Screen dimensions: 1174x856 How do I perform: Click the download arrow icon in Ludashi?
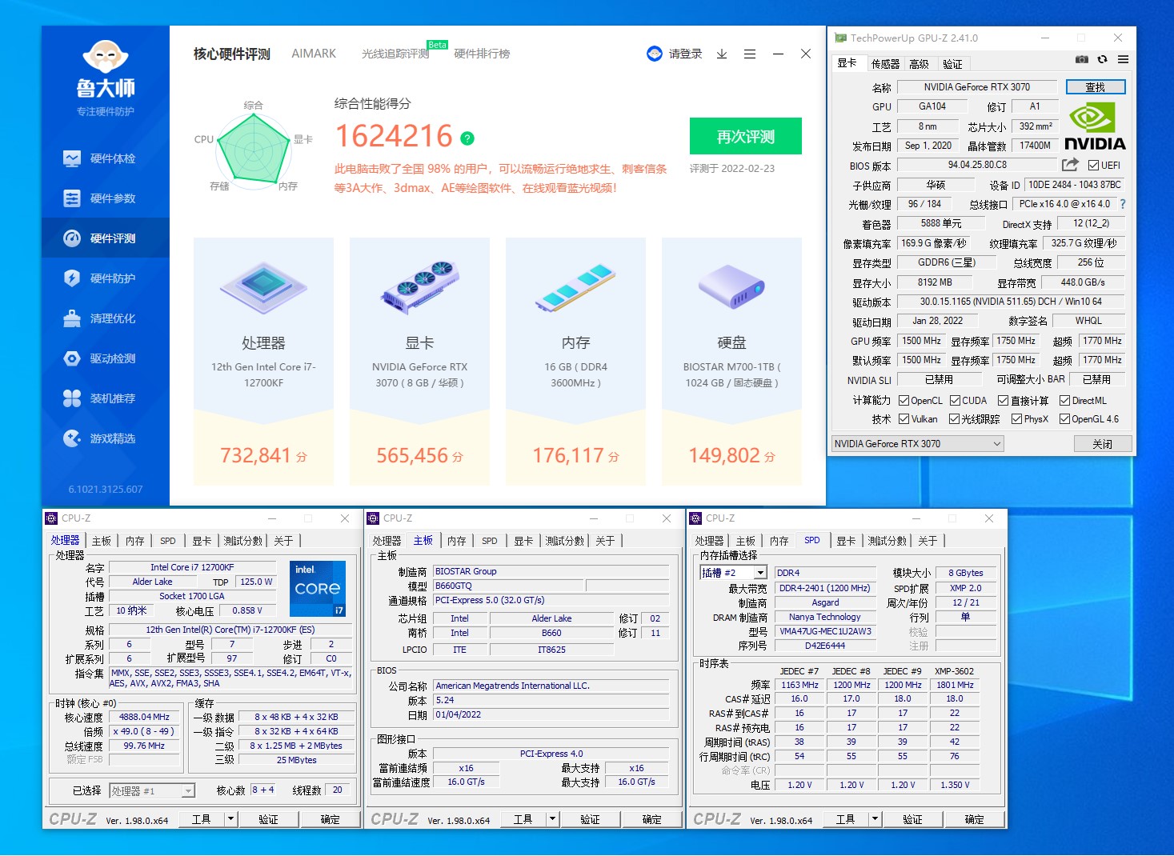(x=722, y=54)
